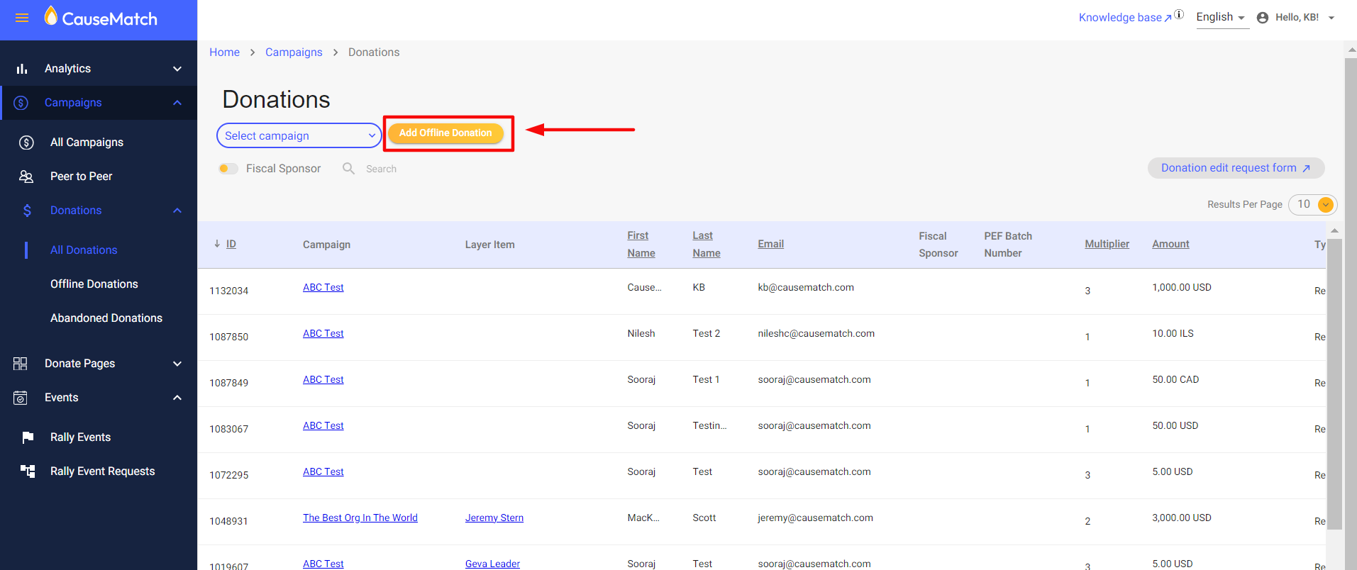Click the Rally Event Requests tree icon
This screenshot has width=1357, height=570.
tap(28, 471)
